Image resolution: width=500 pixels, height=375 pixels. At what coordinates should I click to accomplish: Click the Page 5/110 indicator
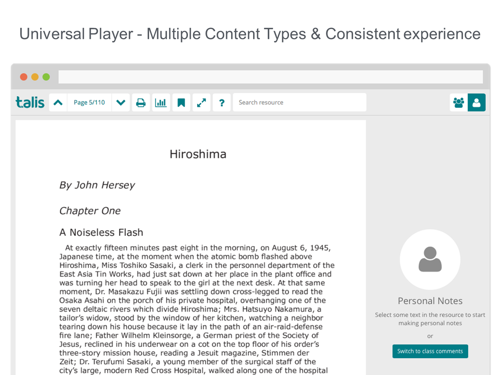point(89,103)
